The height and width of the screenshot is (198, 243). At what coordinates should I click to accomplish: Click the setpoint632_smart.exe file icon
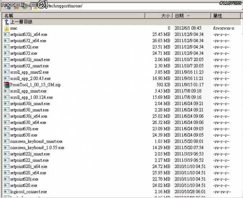click(x=6, y=66)
